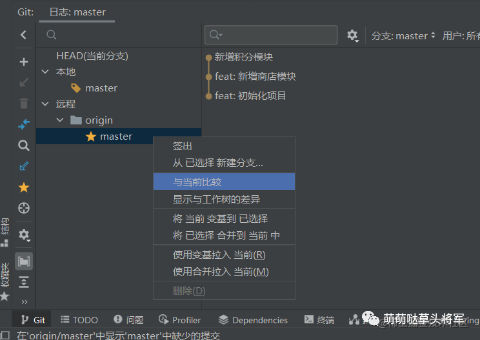Select commit feat: 新增商店模块
Viewport: 480px width, 340px height.
(x=255, y=77)
